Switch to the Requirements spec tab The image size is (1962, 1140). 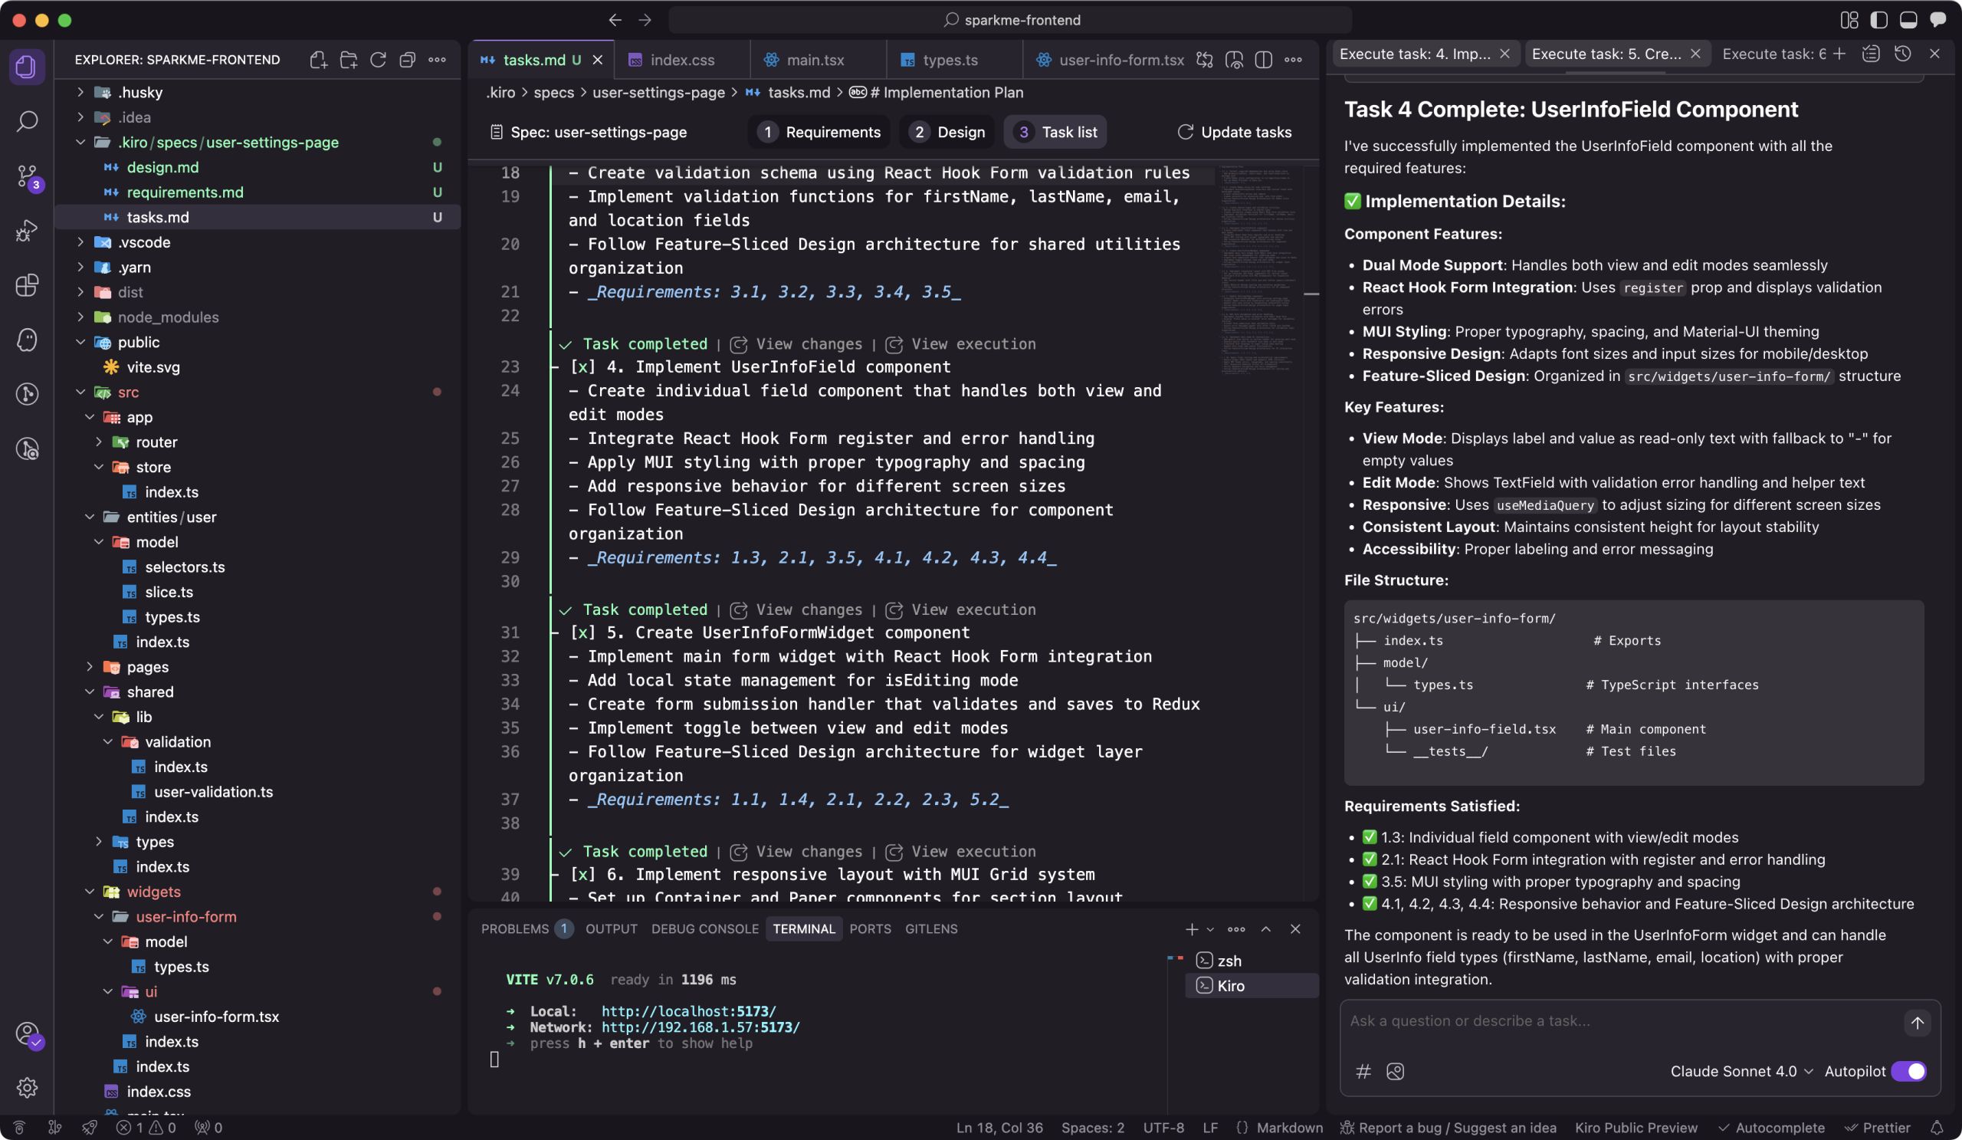click(x=819, y=133)
